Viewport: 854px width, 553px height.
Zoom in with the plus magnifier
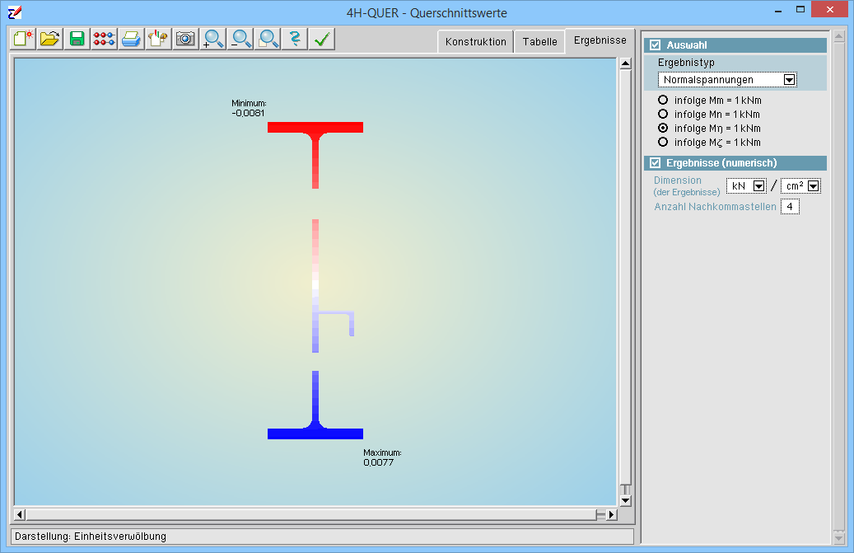213,39
